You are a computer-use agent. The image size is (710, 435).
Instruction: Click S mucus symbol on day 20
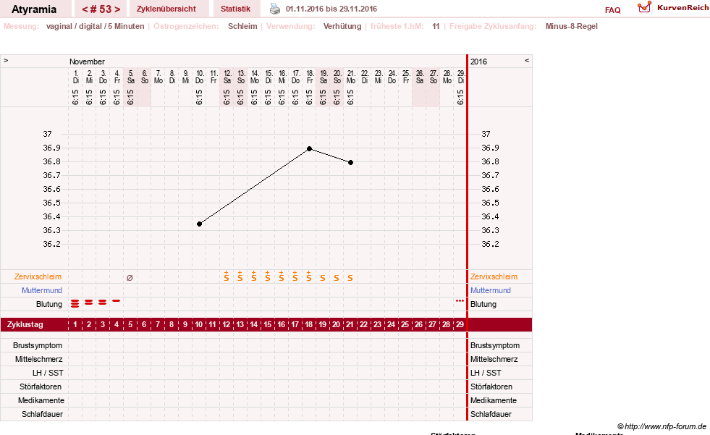(337, 278)
